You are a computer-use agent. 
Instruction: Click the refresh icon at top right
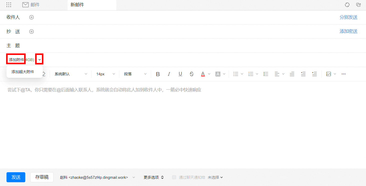347,5
